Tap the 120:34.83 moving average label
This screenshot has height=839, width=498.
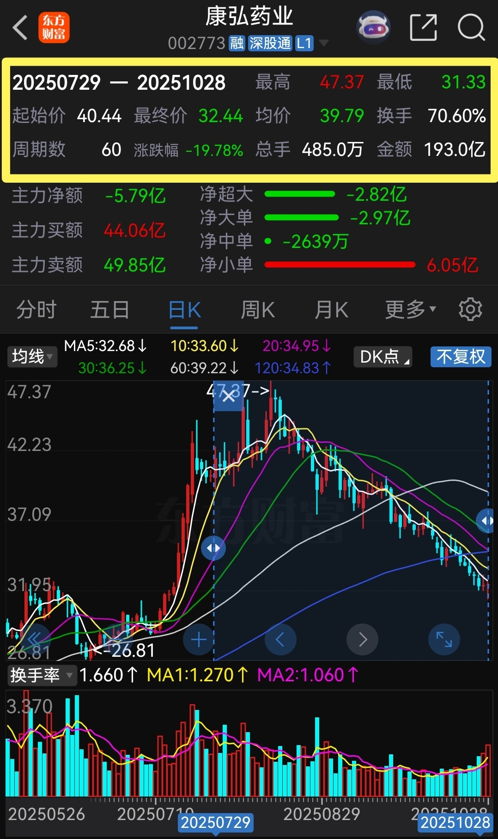(x=293, y=368)
